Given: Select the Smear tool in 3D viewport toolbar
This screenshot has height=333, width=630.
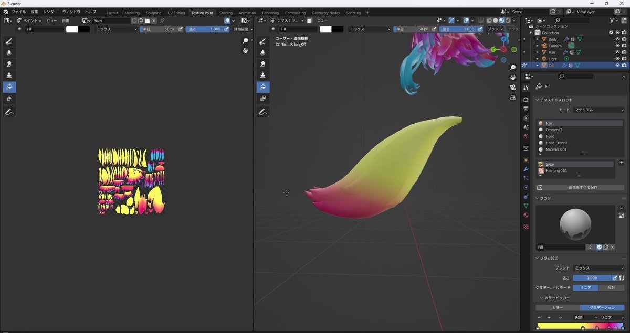Looking at the screenshot, I should 263,64.
